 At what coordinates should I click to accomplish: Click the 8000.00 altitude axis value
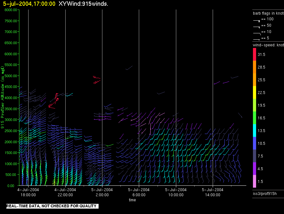click(x=11, y=10)
